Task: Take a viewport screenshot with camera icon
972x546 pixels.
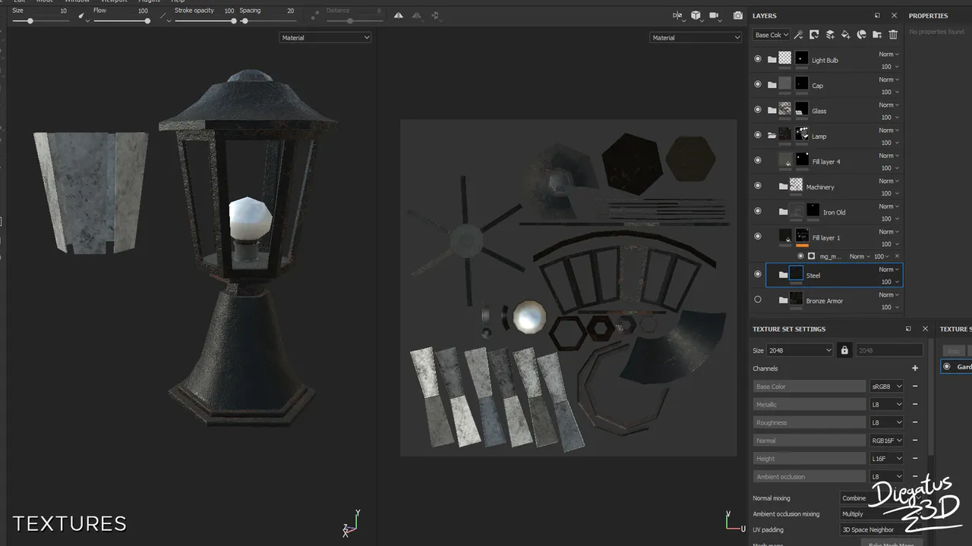Action: tap(738, 15)
